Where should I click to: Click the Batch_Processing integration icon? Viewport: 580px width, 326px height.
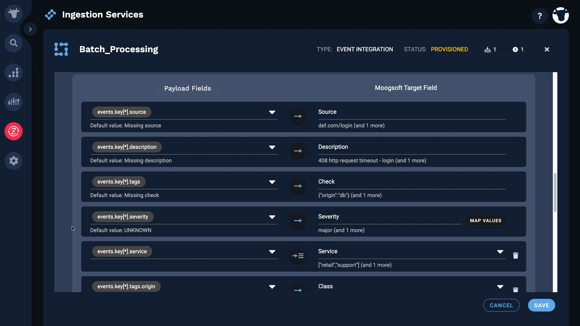coord(61,49)
